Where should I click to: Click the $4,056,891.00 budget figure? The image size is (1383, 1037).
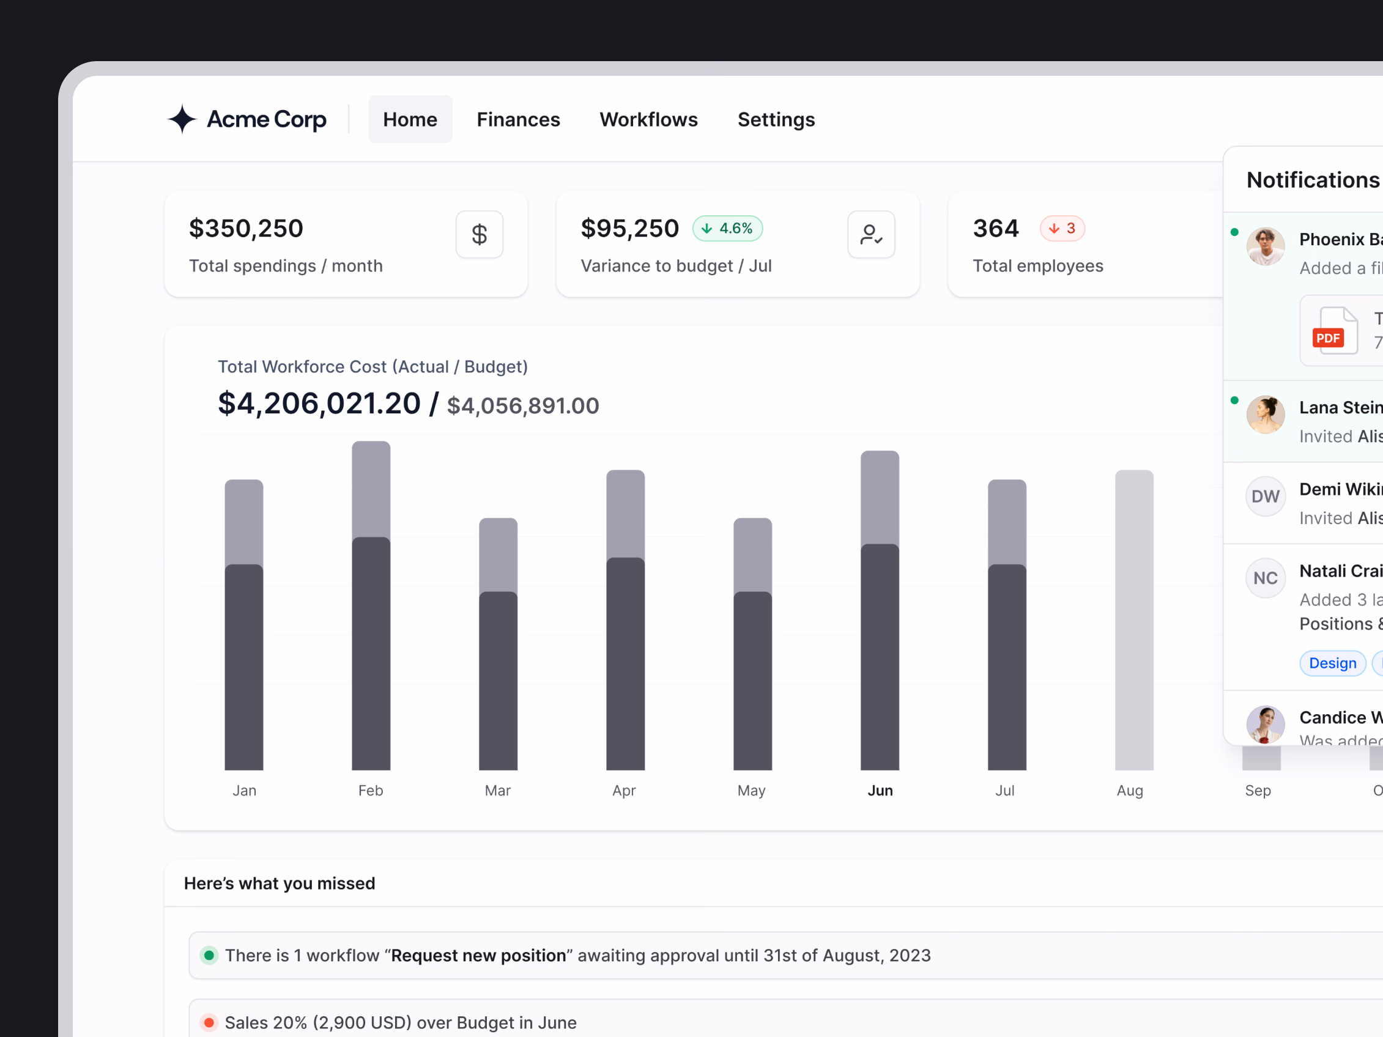pyautogui.click(x=524, y=405)
